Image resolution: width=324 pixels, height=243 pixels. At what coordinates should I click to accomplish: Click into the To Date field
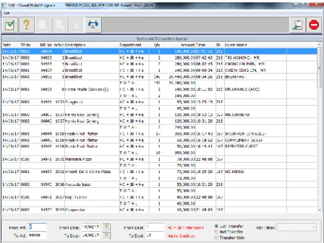point(90,236)
